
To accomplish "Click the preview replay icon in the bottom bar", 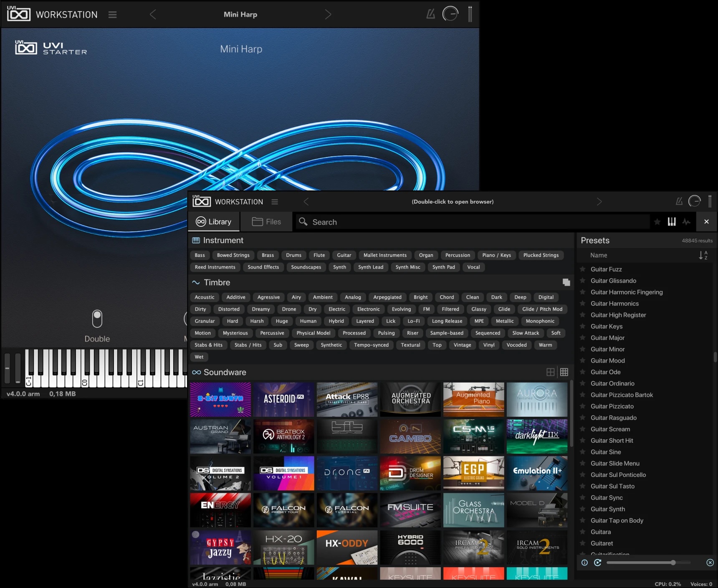I will coord(597,563).
